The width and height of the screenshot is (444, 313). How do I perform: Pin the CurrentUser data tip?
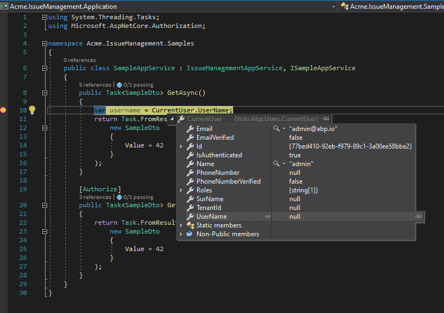(325, 119)
